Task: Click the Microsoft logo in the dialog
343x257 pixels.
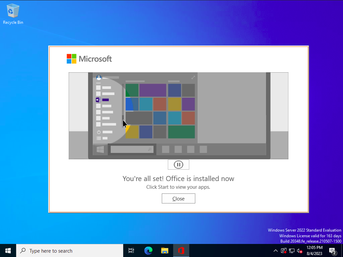Action: pyautogui.click(x=89, y=59)
